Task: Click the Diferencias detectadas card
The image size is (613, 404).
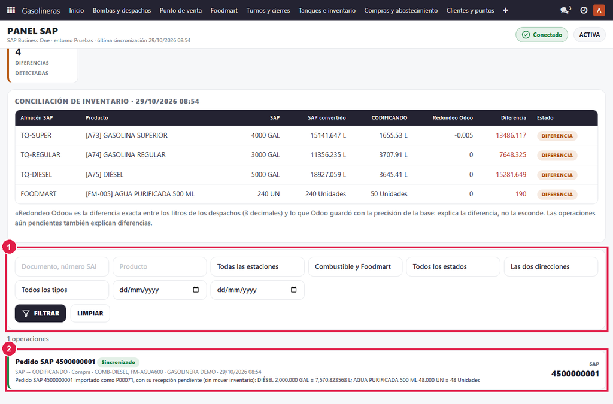Action: pos(43,66)
